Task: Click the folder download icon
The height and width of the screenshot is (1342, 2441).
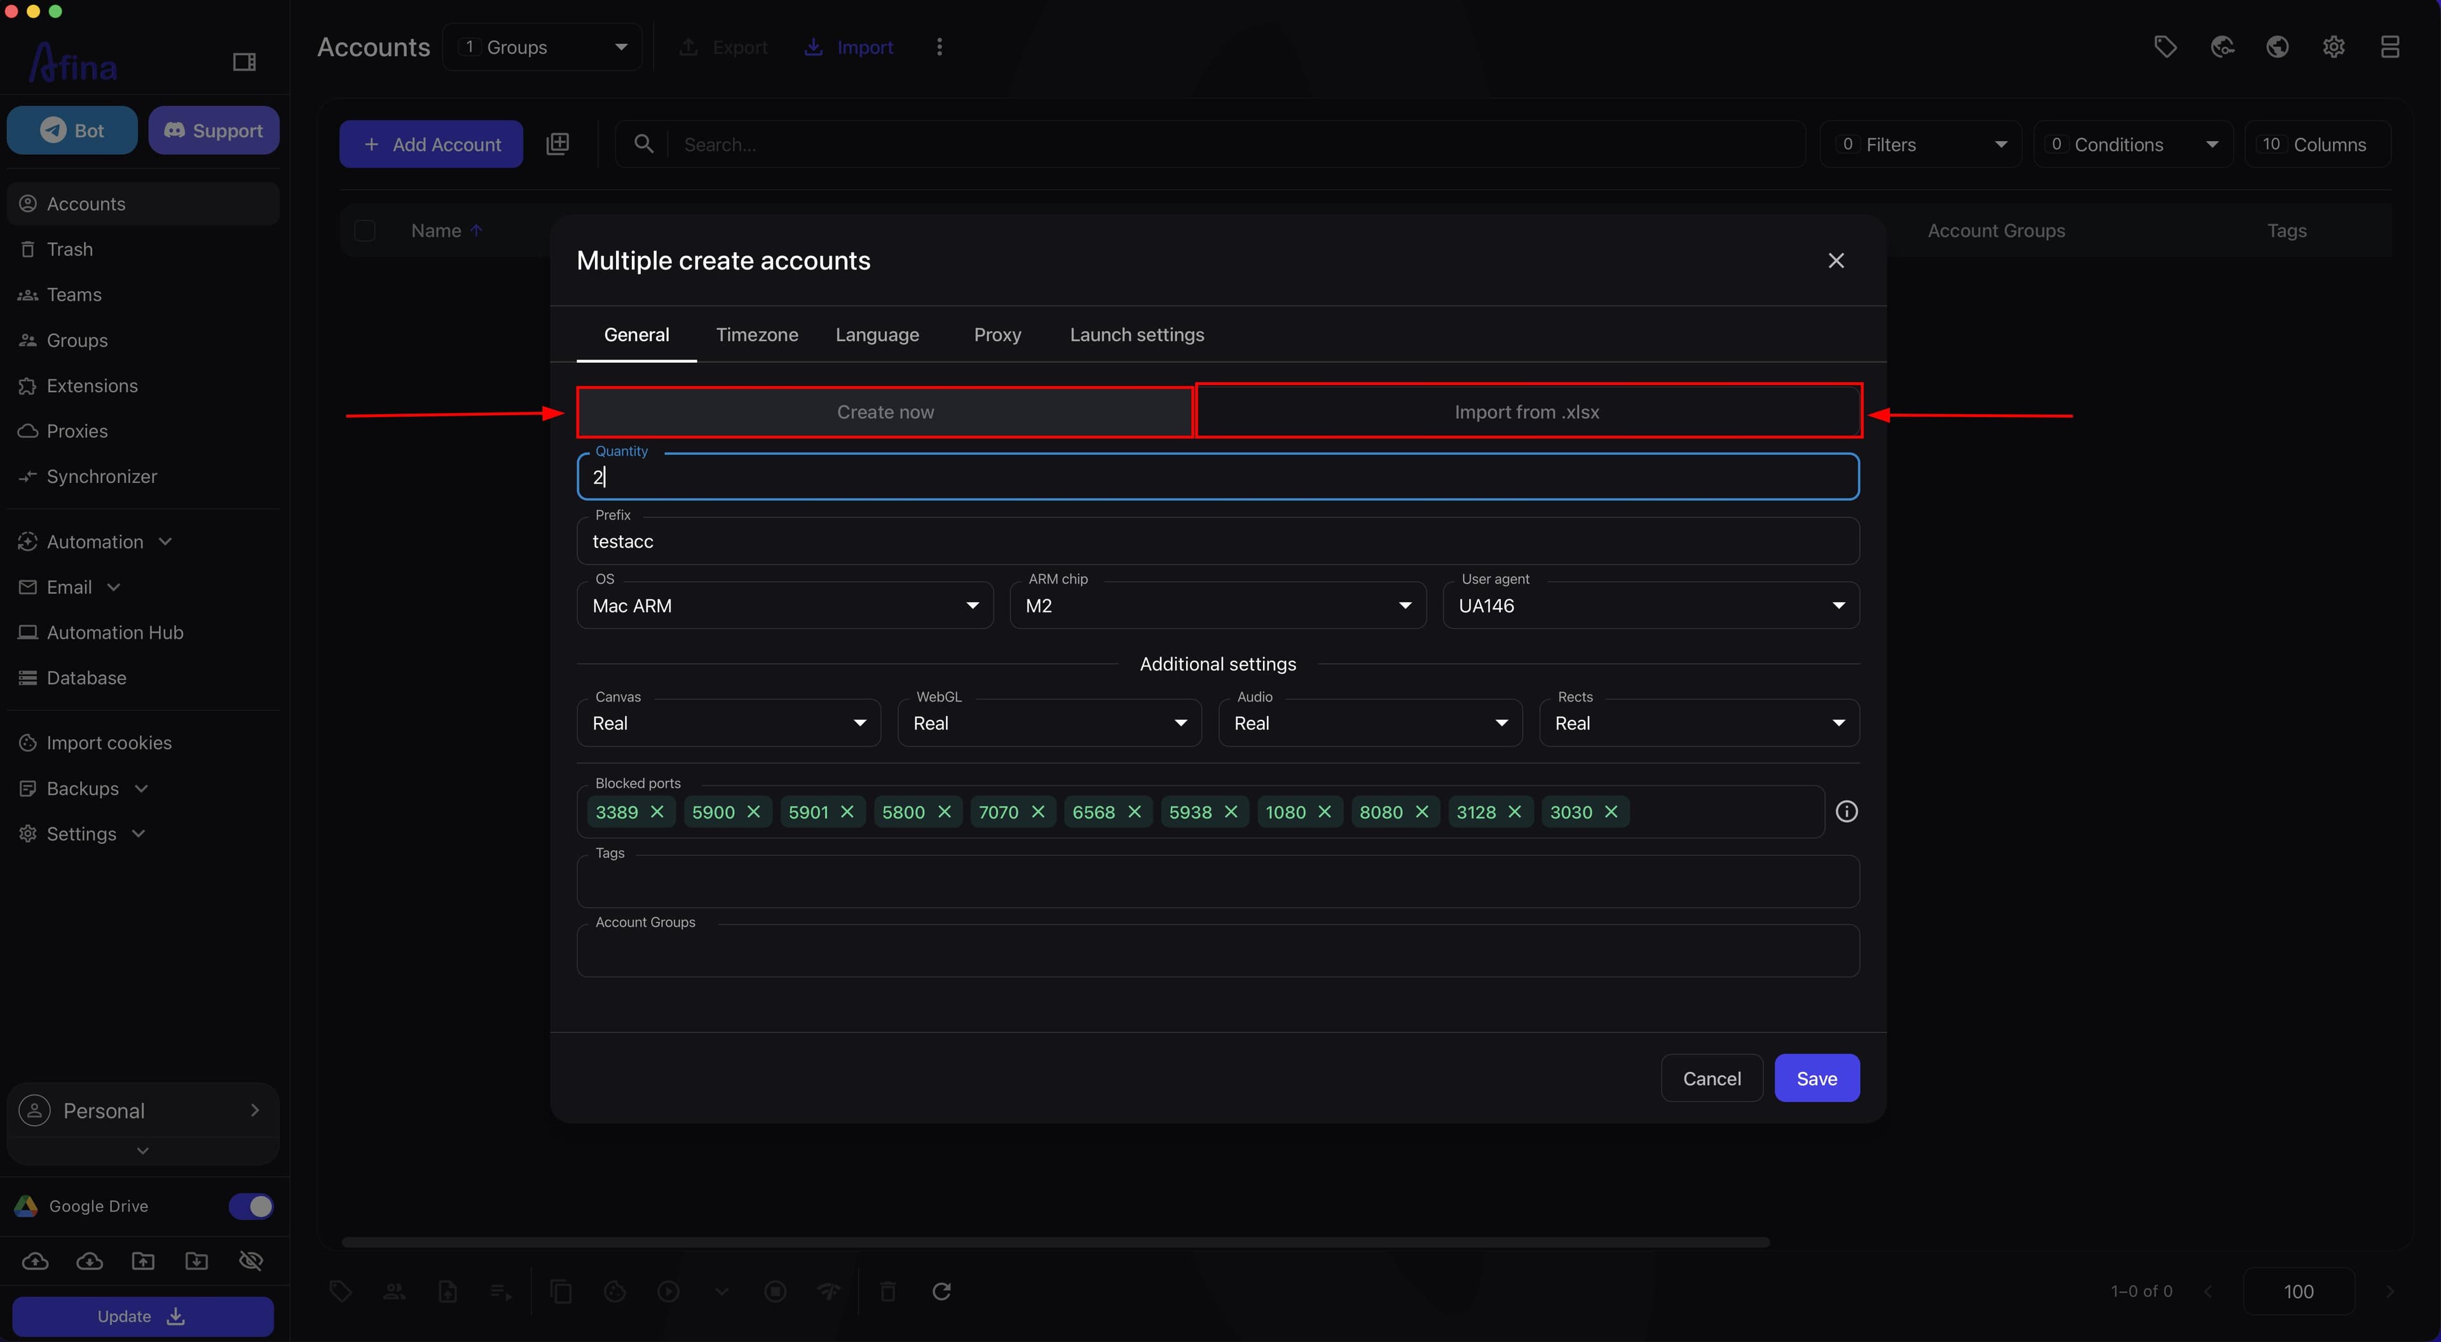Action: pos(197,1261)
